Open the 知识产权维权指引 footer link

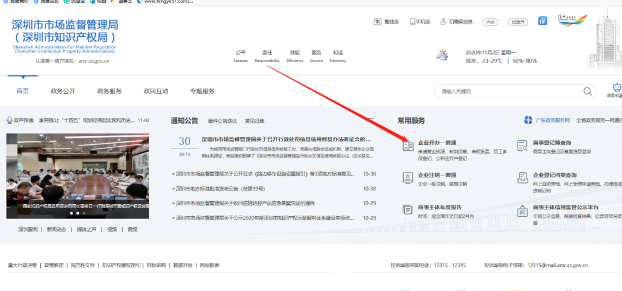[x=121, y=265]
